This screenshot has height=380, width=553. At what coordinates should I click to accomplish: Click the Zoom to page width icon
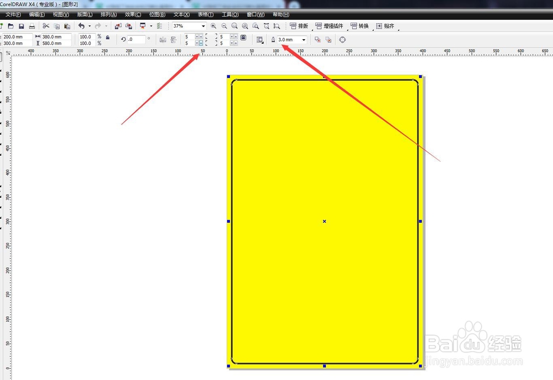pos(267,26)
